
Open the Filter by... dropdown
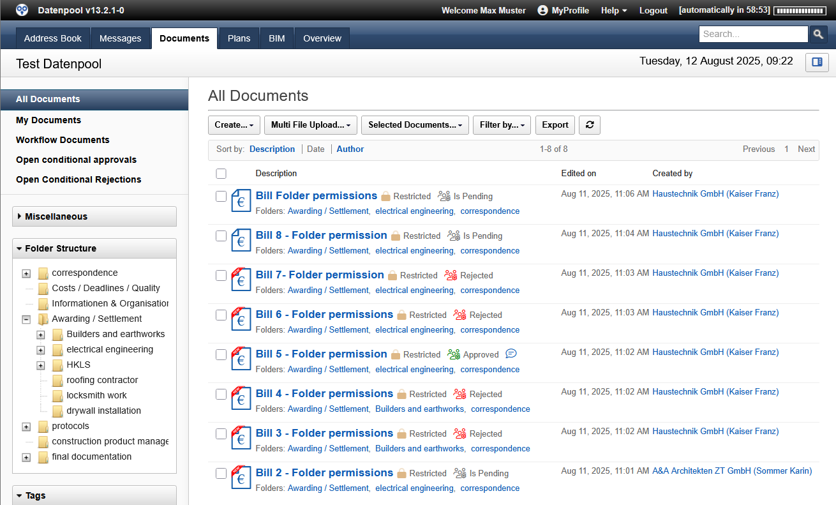click(502, 125)
